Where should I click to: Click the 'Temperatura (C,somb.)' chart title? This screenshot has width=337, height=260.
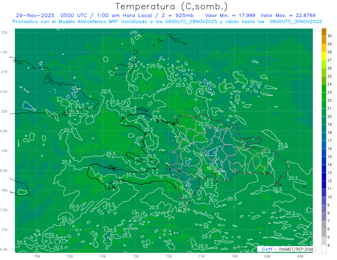[x=172, y=6]
